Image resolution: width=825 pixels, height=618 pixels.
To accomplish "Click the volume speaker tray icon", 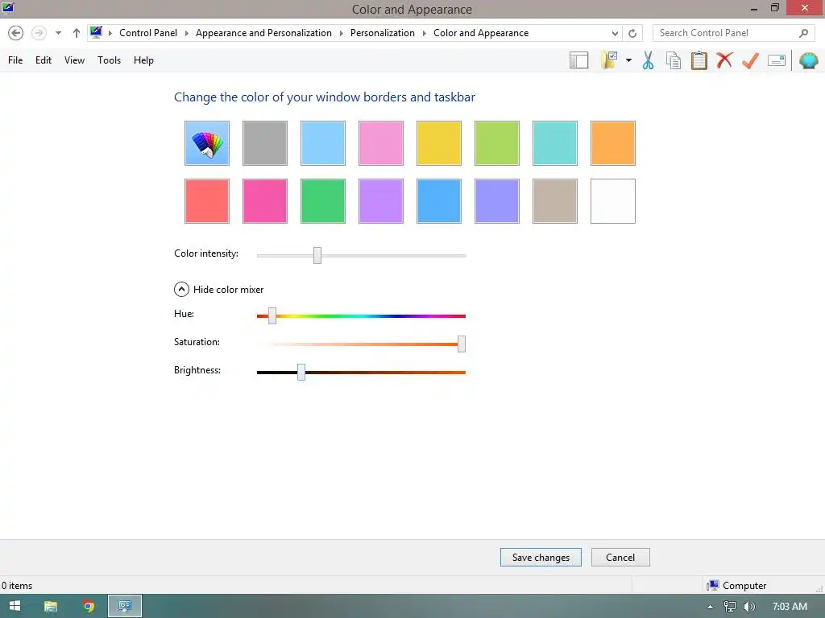I will [x=748, y=607].
